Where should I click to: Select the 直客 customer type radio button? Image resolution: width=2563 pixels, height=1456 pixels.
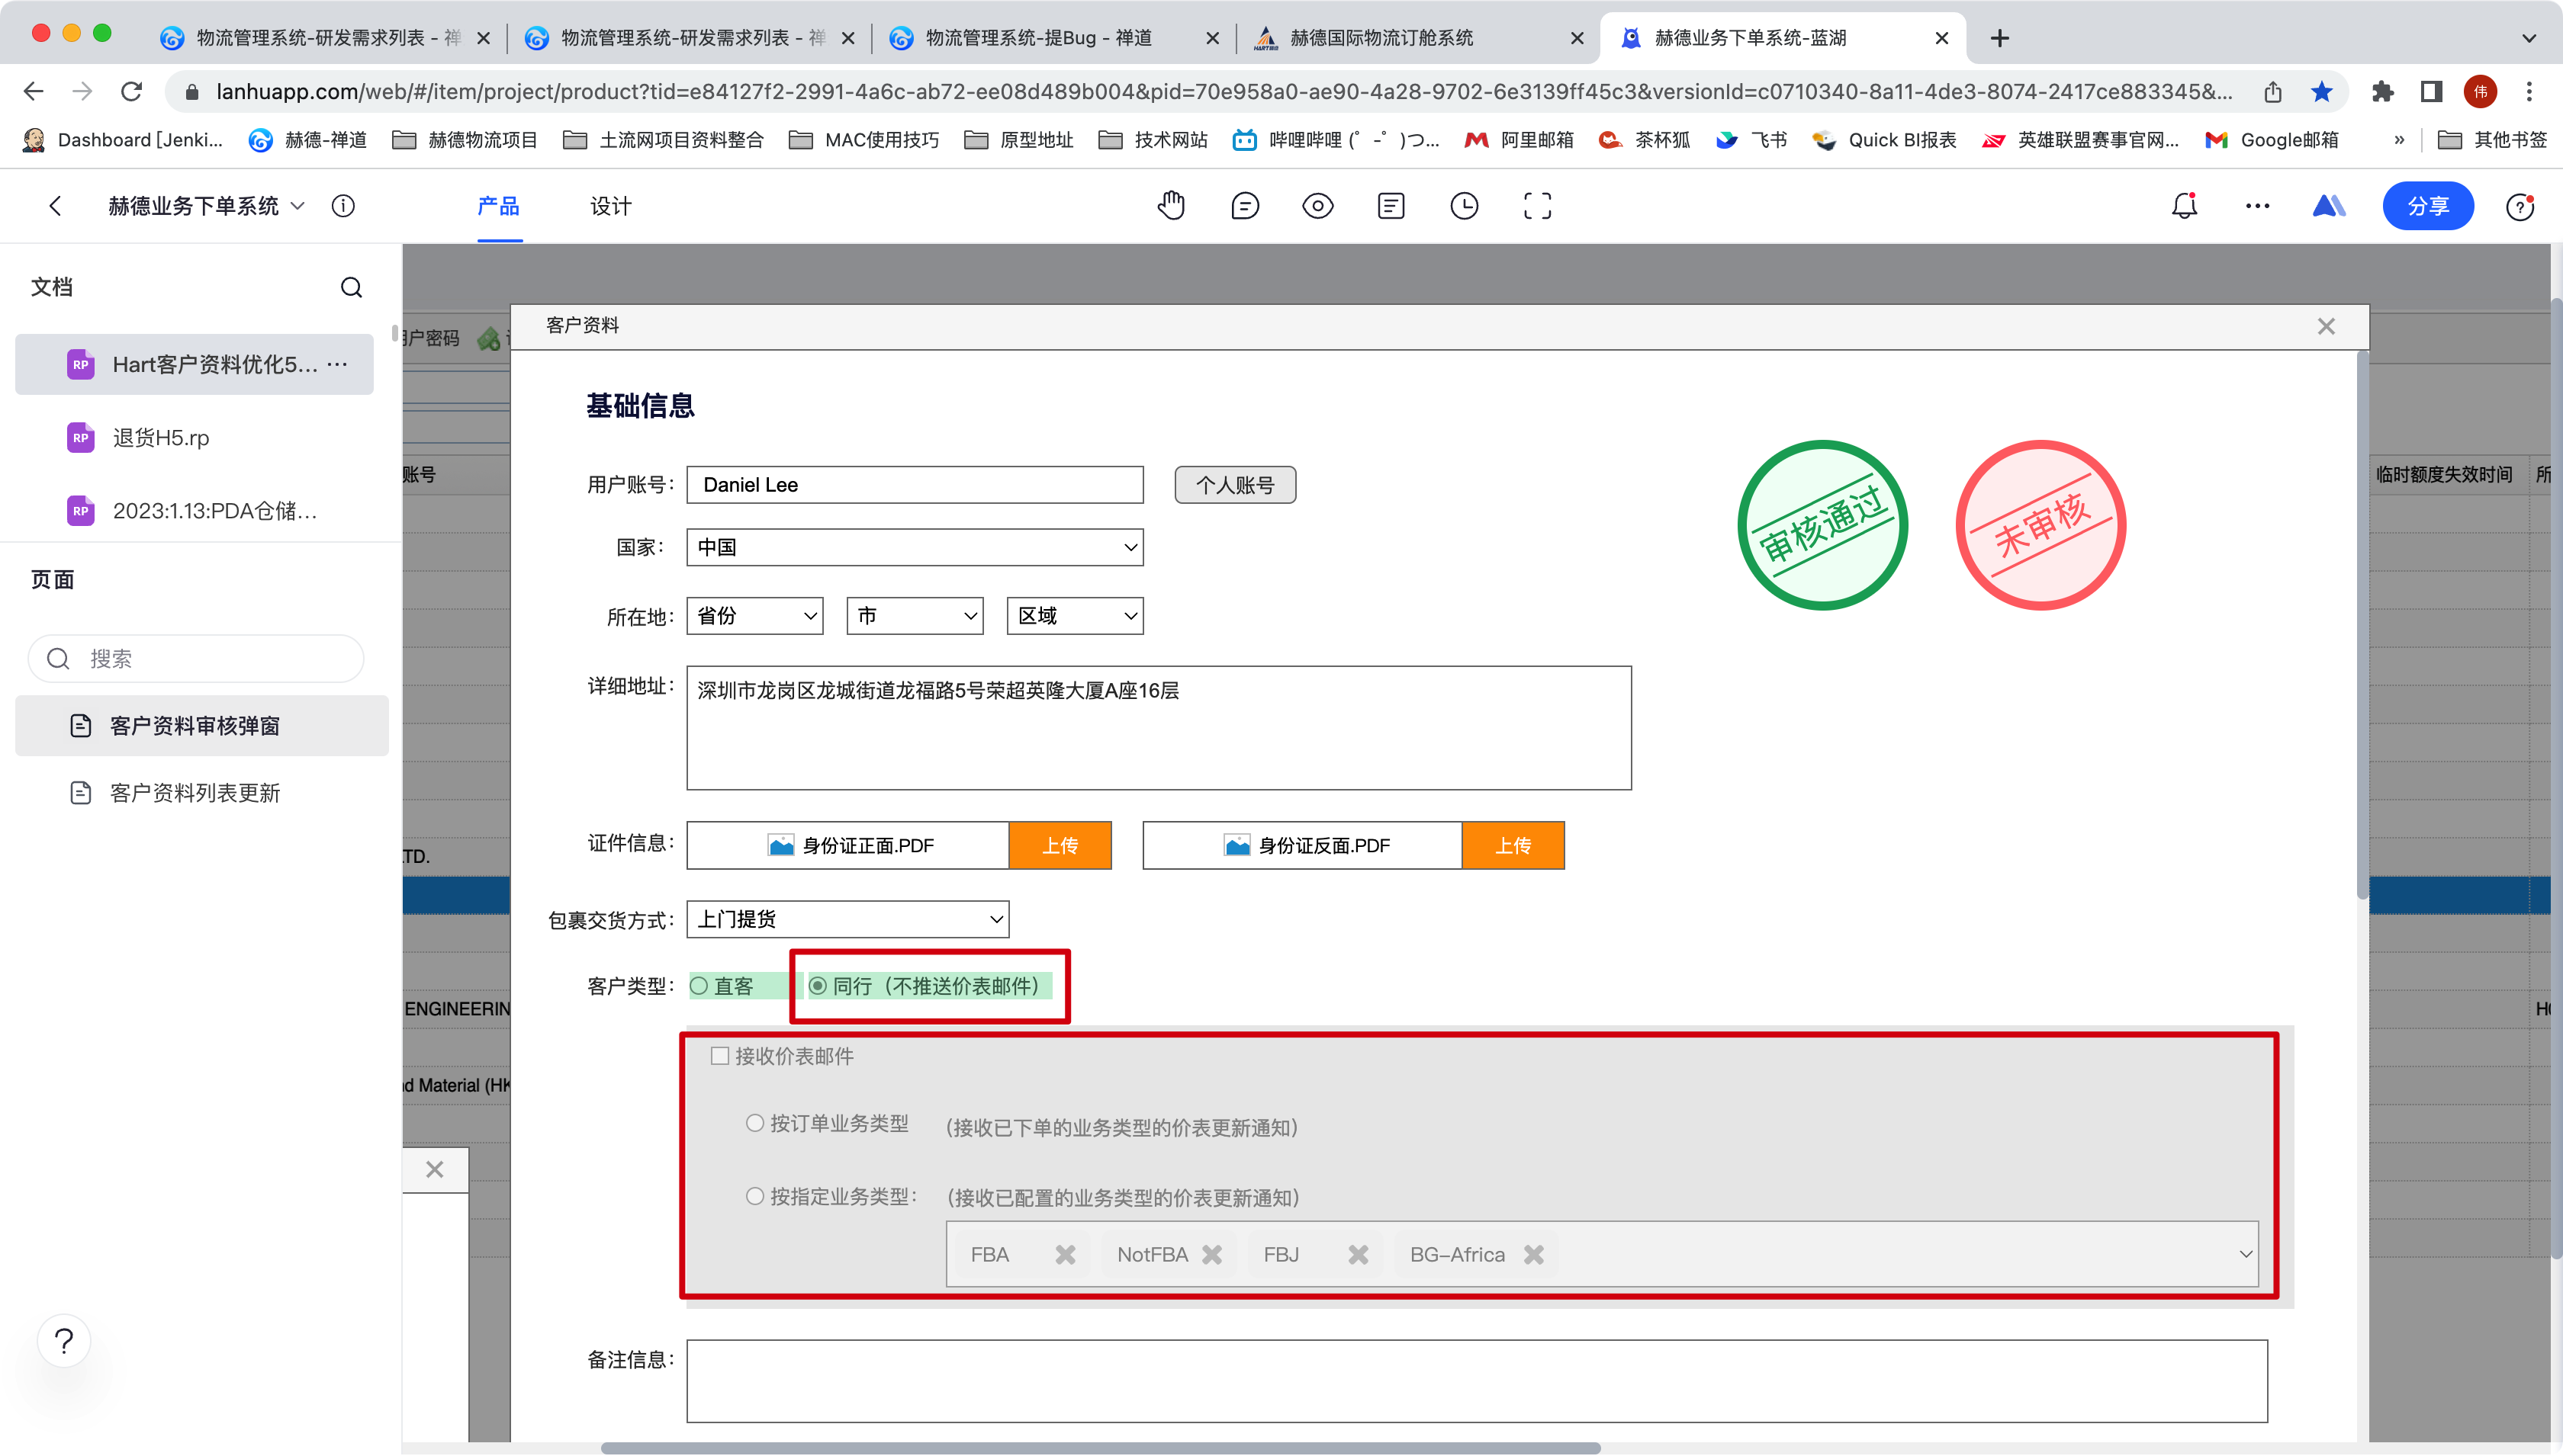point(698,985)
